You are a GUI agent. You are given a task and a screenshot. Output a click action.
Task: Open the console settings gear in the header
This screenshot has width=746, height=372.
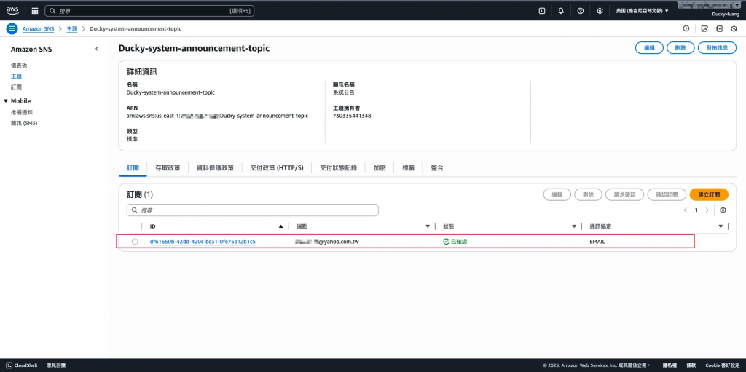click(x=600, y=11)
